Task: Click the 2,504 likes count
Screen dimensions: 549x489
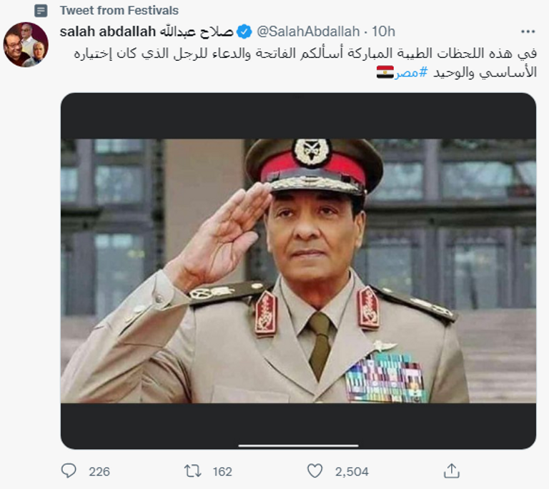Action: click(352, 471)
